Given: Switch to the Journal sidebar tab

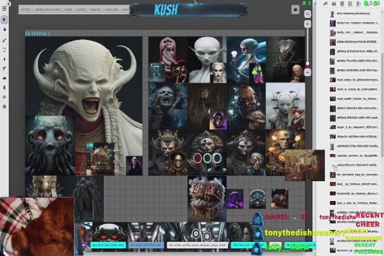Looking at the screenshot, I should click(x=342, y=4).
